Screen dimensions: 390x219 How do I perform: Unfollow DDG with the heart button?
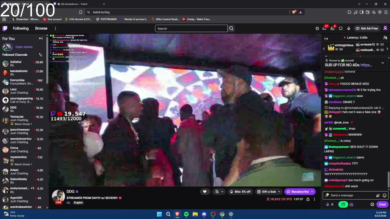tap(205, 192)
